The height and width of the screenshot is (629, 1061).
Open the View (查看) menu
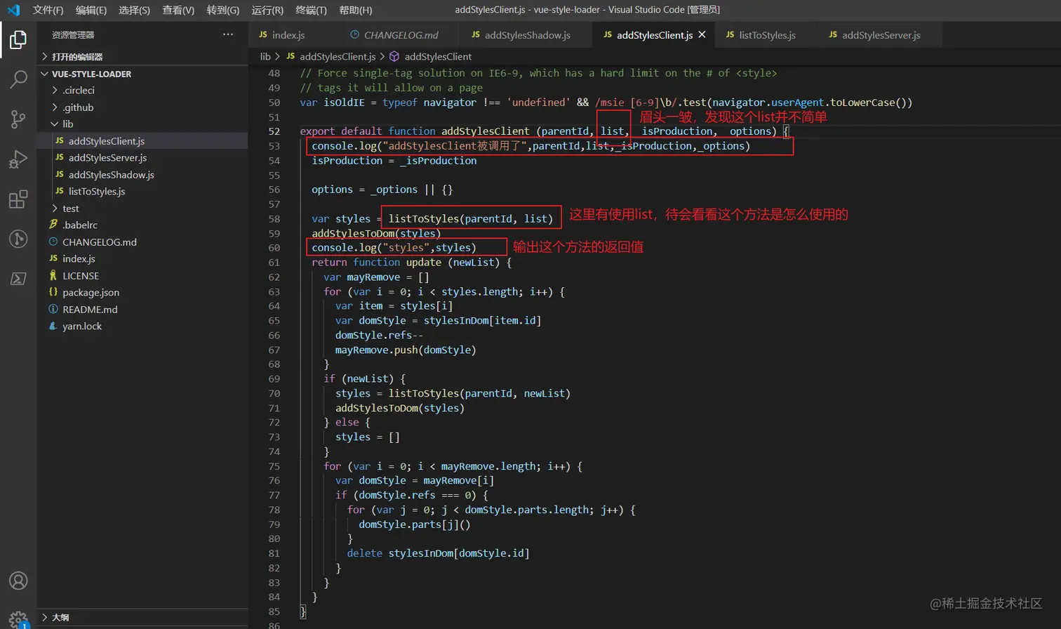(178, 10)
